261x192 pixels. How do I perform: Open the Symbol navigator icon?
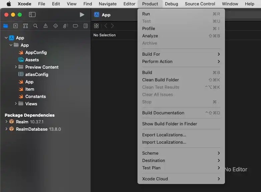(25, 26)
